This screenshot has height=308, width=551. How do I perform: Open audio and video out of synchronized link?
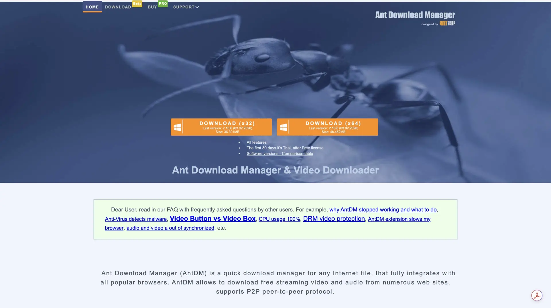[170, 228]
